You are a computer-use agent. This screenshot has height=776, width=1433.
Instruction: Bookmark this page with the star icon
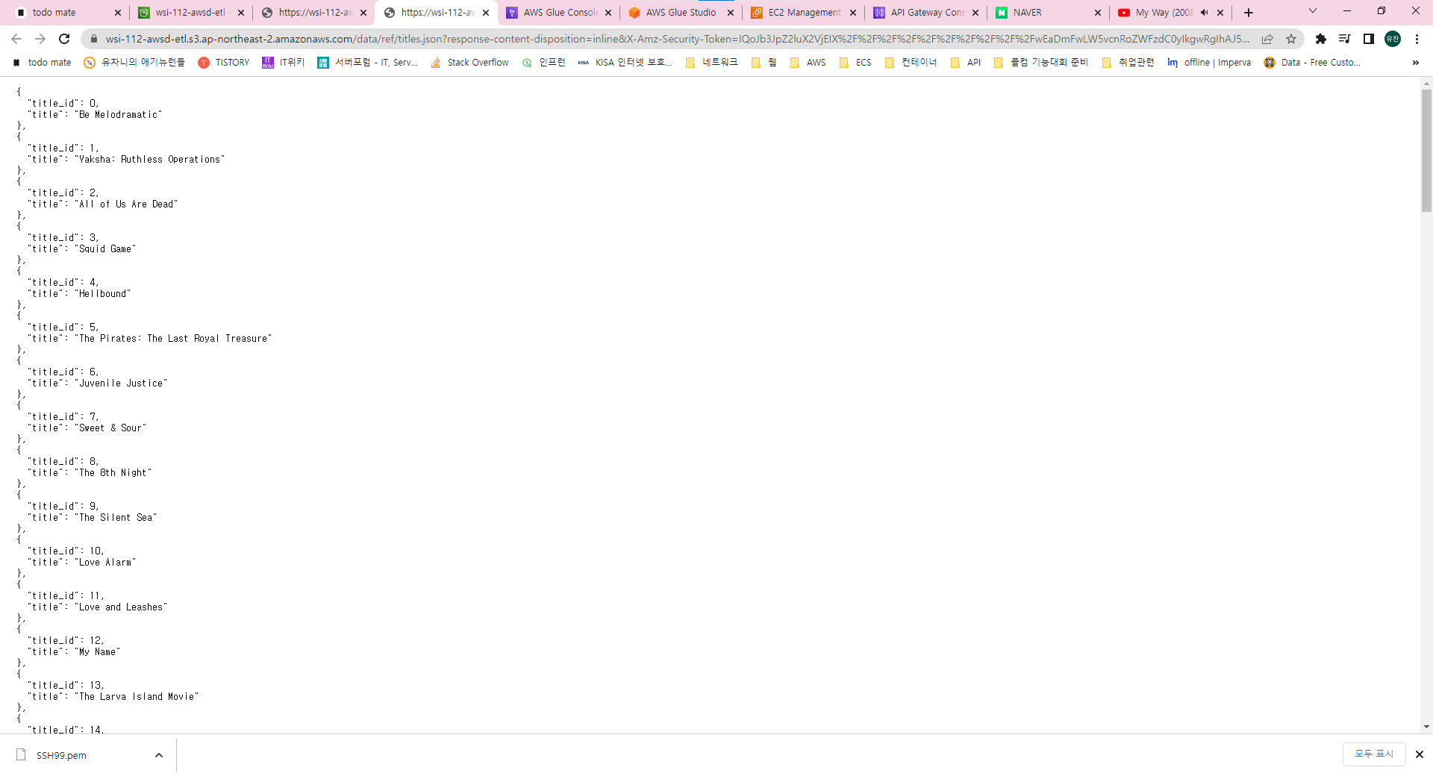[1291, 39]
